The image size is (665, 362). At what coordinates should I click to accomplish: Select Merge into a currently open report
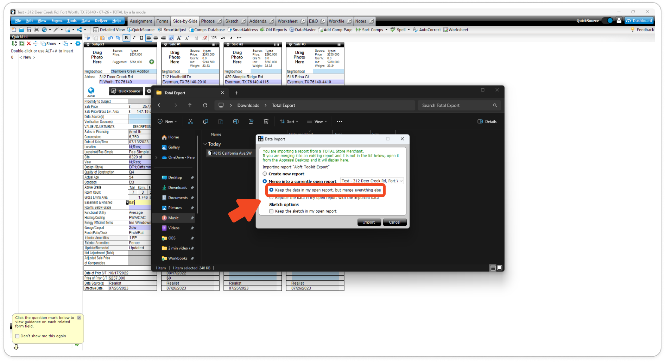265,181
